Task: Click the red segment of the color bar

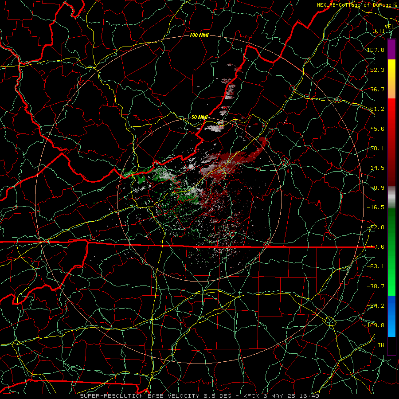Action: click(x=391, y=142)
